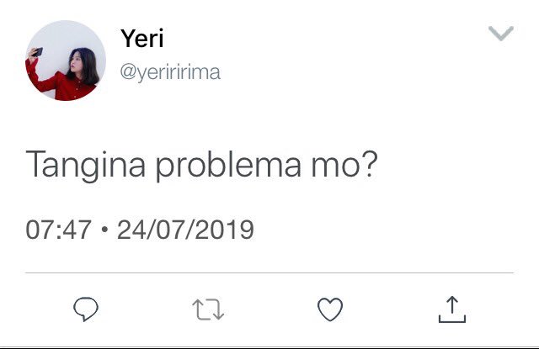Image resolution: width=539 pixels, height=349 pixels.
Task: Open the share sheet icon
Action: tap(452, 309)
